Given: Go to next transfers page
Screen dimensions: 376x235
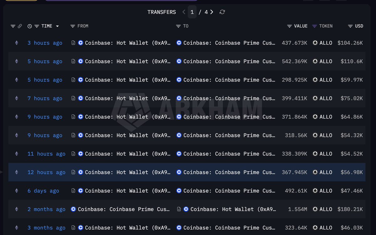Looking at the screenshot, I should [212, 12].
